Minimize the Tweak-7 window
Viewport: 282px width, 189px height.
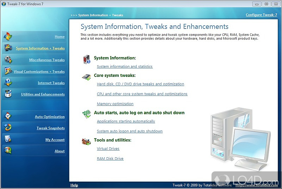click(257, 4)
